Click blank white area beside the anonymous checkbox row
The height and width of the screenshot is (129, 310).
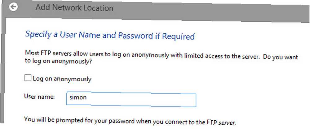[178, 79]
